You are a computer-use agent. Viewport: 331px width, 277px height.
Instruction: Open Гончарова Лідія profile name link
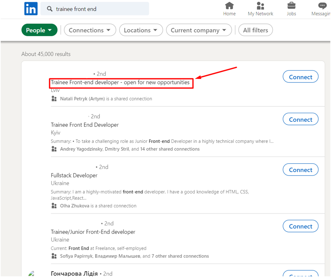(x=74, y=273)
